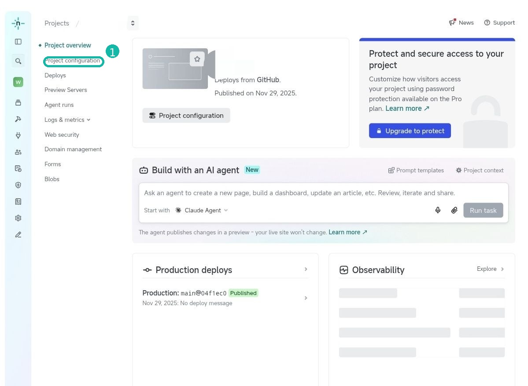This screenshot has height=386, width=528.
Task: Toggle the sidebar collapse icon
Action: (18, 41)
